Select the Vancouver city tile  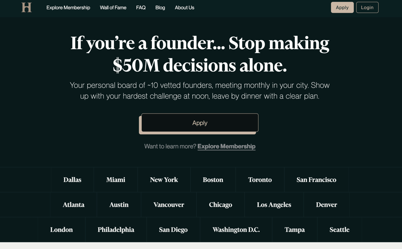point(169,205)
